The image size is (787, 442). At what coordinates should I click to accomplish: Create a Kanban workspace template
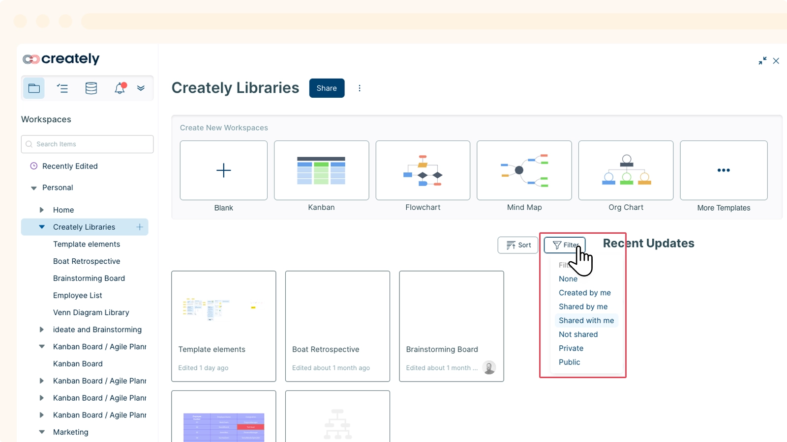(322, 170)
